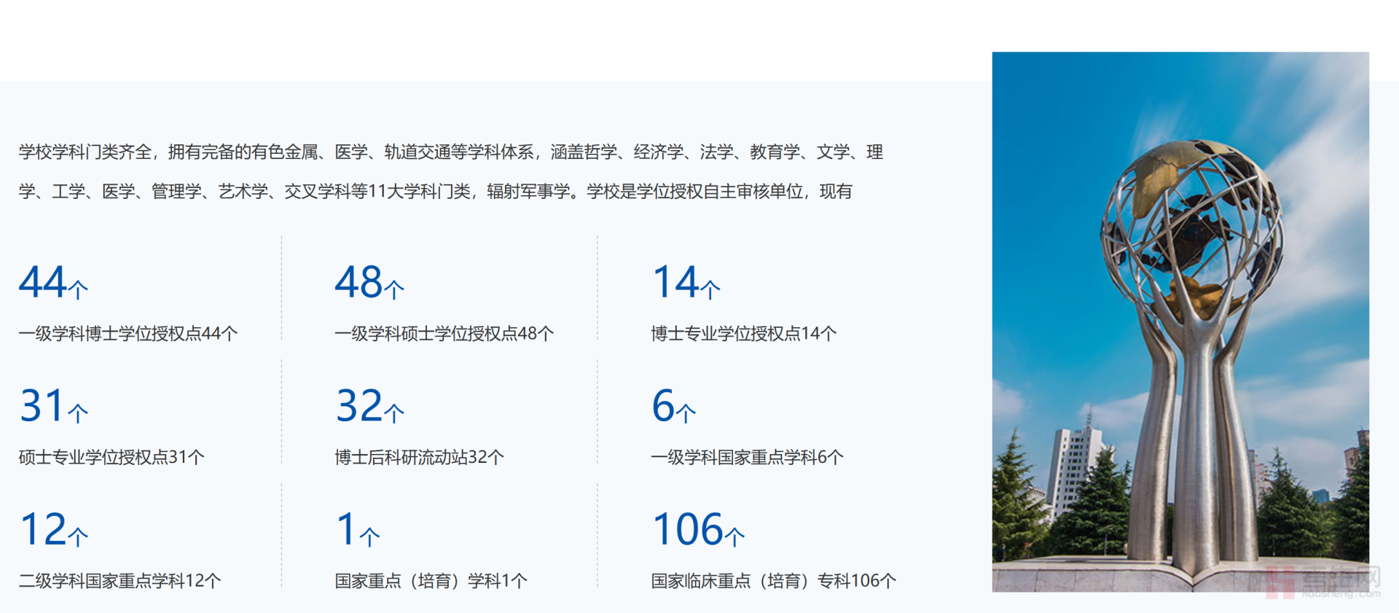Click the 一级学科硕士学位授权点48个 label
Screen dimensions: 1399x613
[x=444, y=334]
